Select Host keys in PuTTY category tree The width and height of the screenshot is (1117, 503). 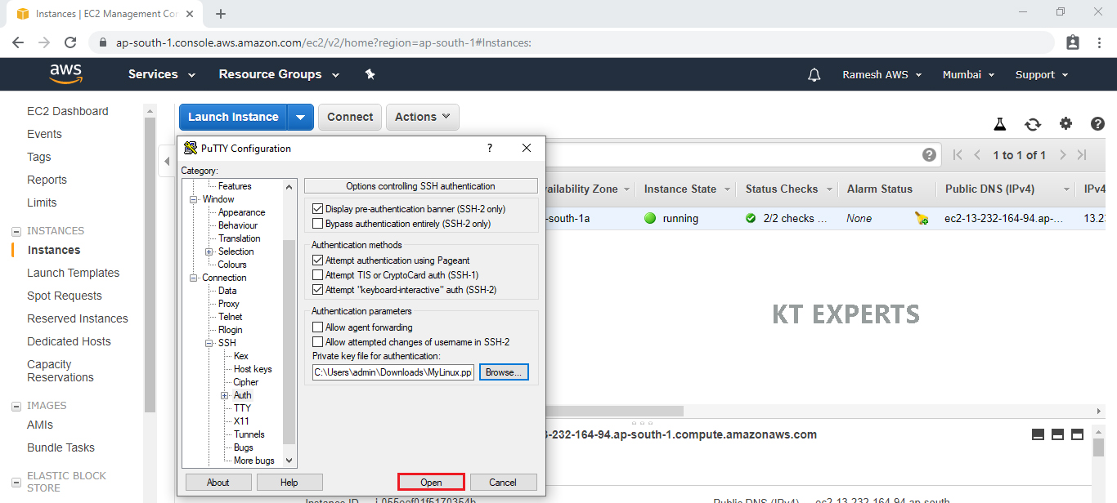coord(253,369)
